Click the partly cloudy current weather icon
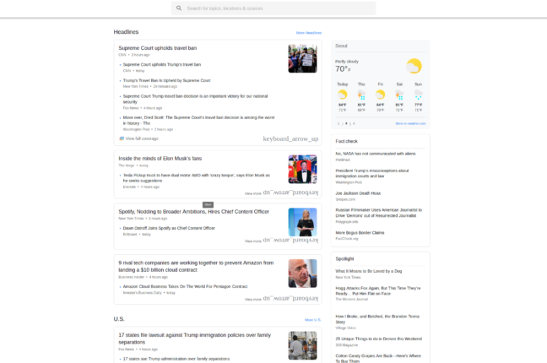The image size is (547, 363). click(x=414, y=66)
